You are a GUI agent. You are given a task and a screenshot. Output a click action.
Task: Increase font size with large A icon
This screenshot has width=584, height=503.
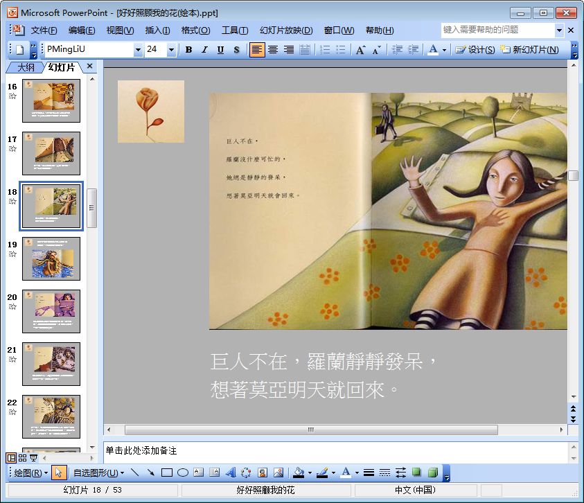click(360, 50)
